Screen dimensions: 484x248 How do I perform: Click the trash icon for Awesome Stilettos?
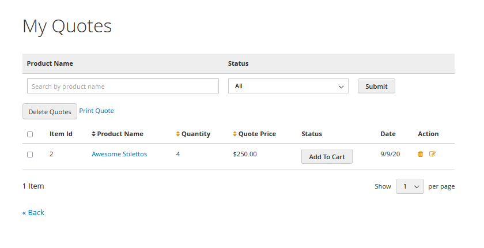pyautogui.click(x=420, y=154)
